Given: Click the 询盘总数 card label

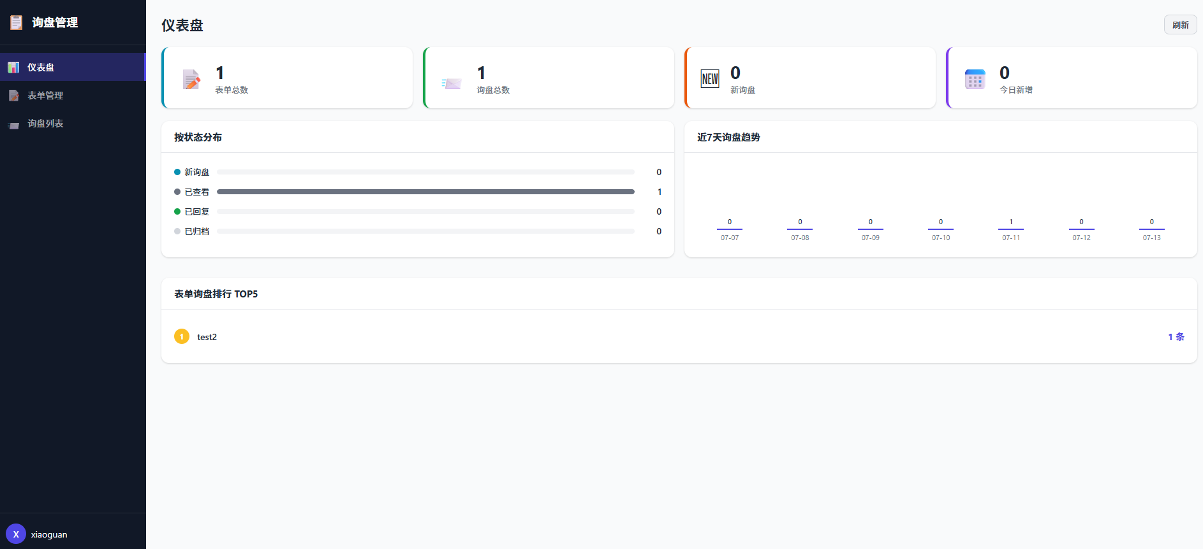Looking at the screenshot, I should [493, 90].
